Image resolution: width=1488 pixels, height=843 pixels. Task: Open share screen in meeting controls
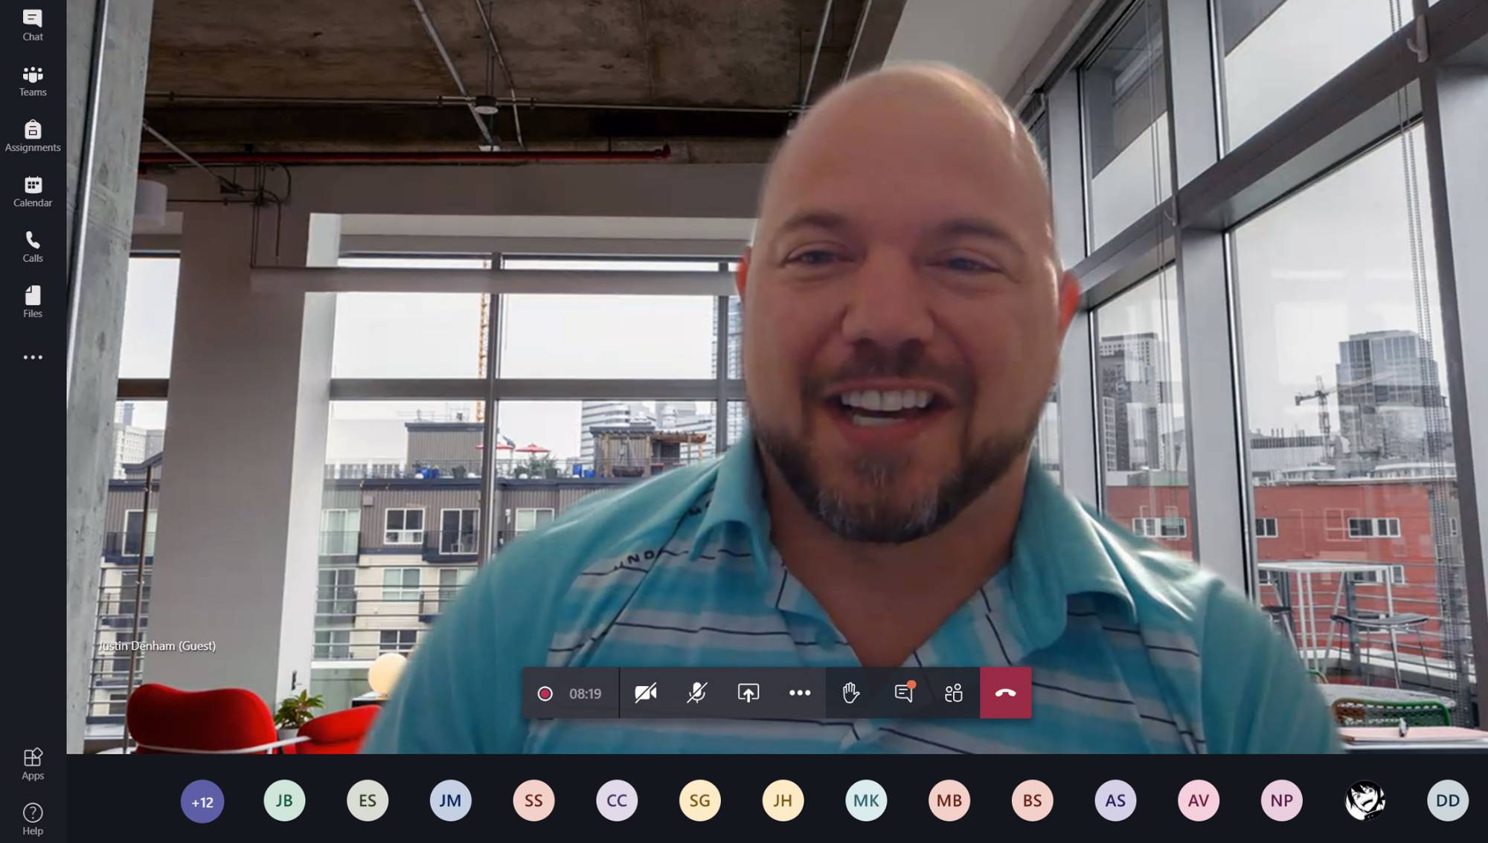pos(748,692)
